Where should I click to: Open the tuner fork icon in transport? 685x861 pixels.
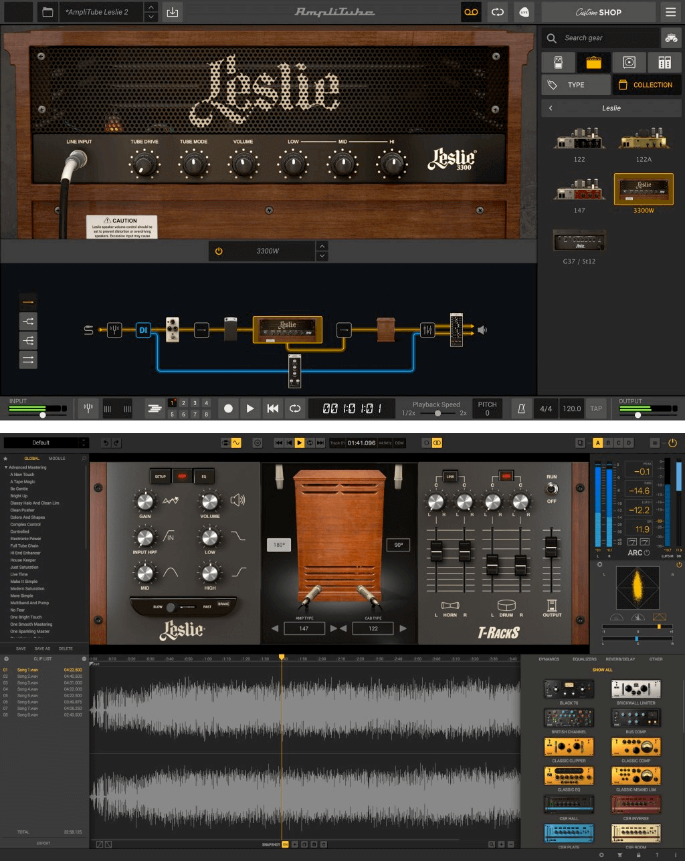pos(88,408)
